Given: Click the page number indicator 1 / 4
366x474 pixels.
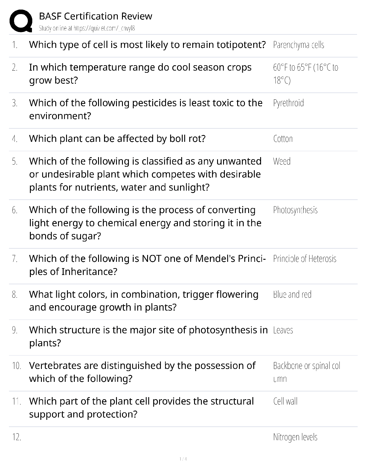Looking at the screenshot, I should tap(183, 459).
